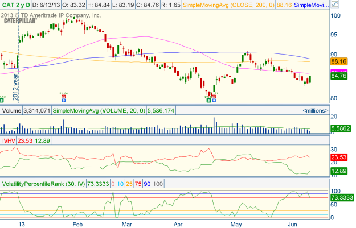Click the orange 25 level label
The width and height of the screenshot is (356, 228).
click(129, 184)
